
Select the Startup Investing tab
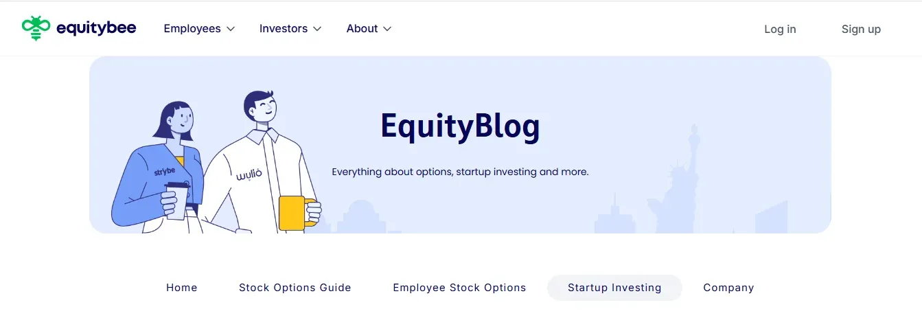point(614,288)
